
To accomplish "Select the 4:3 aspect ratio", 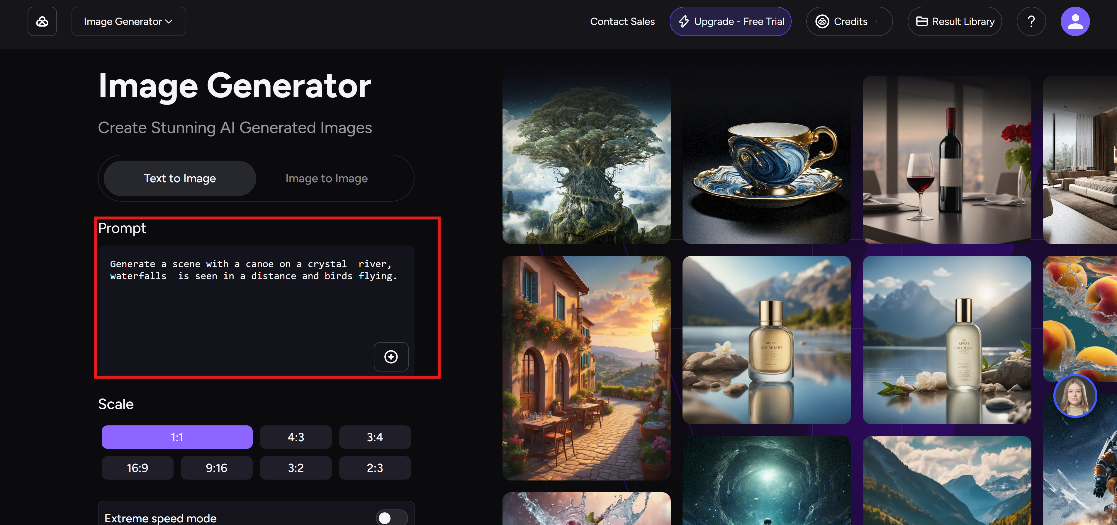I will [296, 437].
